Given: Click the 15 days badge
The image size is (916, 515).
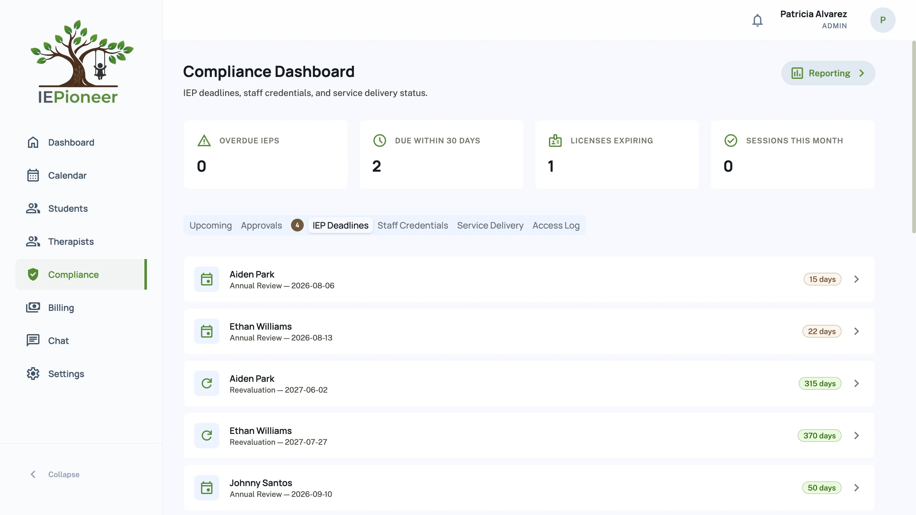Looking at the screenshot, I should 822,279.
